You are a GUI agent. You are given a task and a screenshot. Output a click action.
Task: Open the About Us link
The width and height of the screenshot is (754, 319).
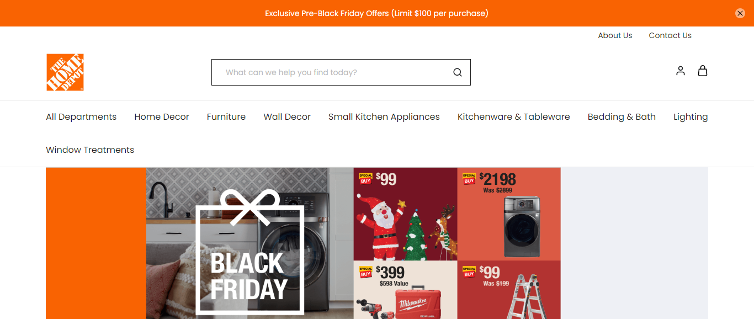pos(615,35)
